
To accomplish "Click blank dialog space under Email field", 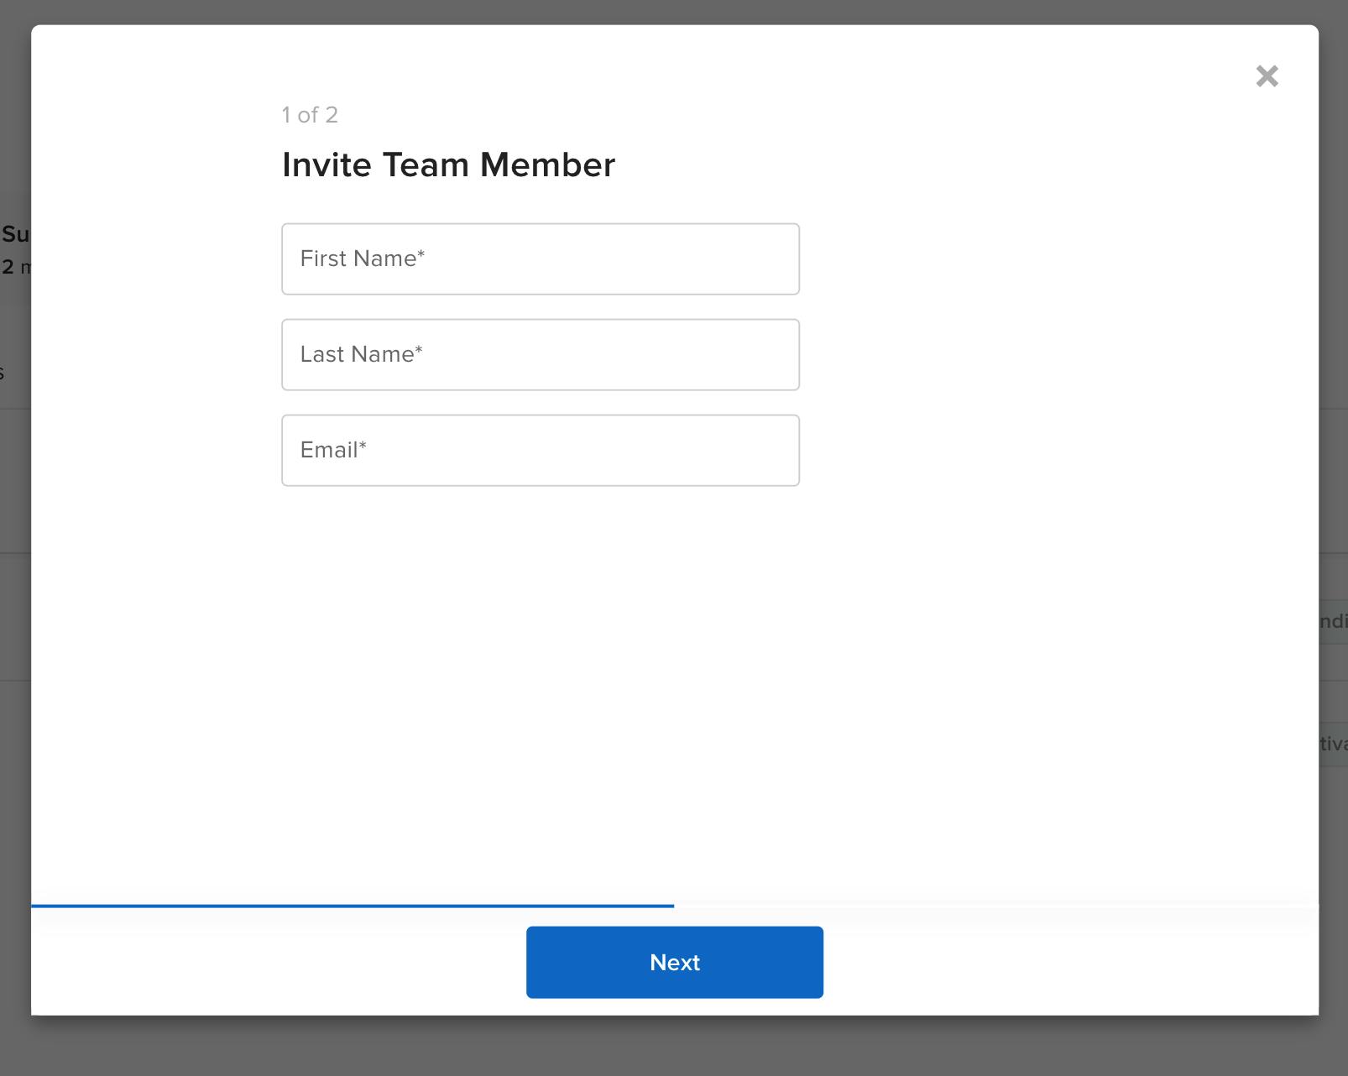I will (x=541, y=671).
